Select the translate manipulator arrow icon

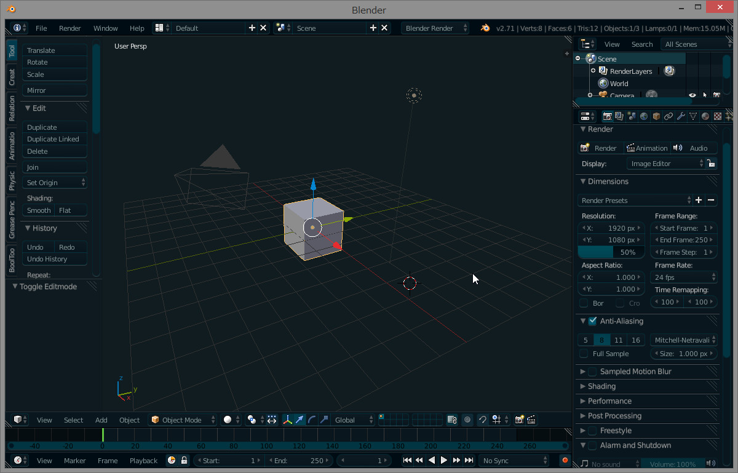[300, 419]
